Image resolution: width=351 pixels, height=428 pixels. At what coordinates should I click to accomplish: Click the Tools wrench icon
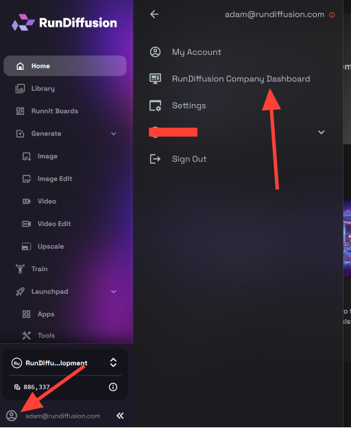(x=27, y=336)
